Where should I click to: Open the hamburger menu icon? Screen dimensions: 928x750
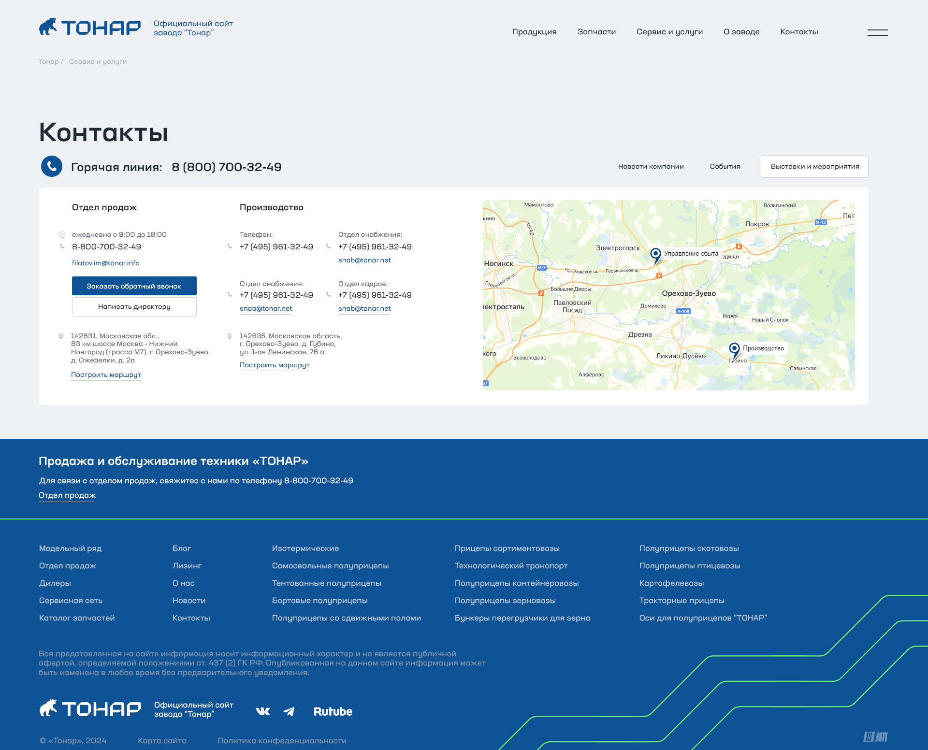pos(877,32)
